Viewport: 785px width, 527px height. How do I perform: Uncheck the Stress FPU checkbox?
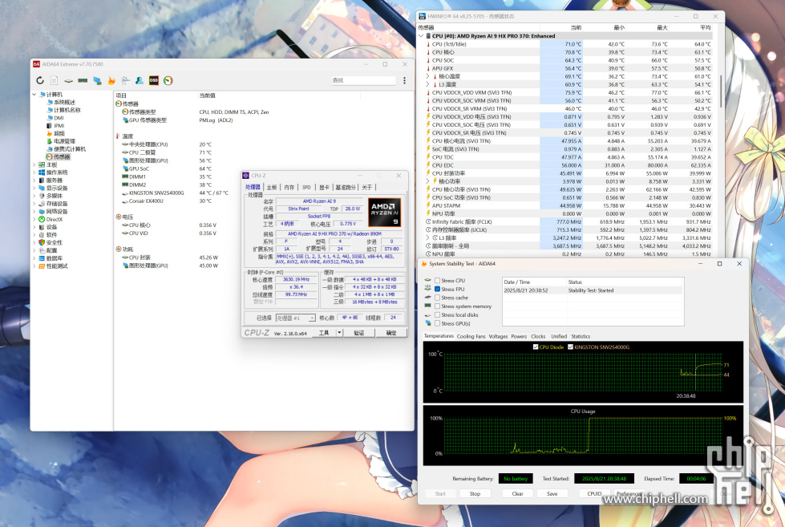click(438, 289)
